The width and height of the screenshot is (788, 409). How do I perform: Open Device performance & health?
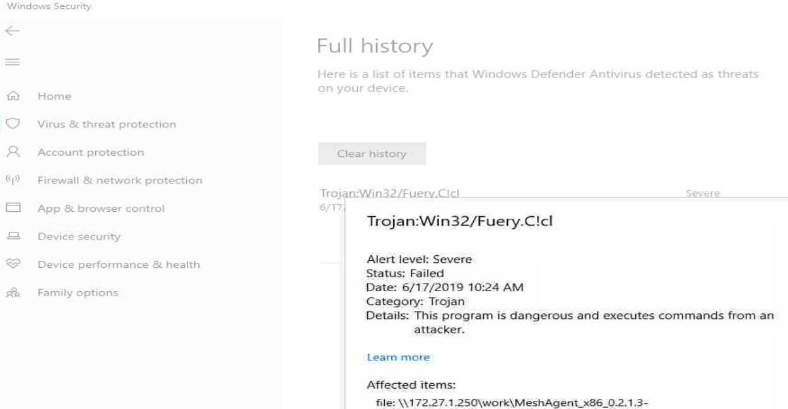[119, 265]
